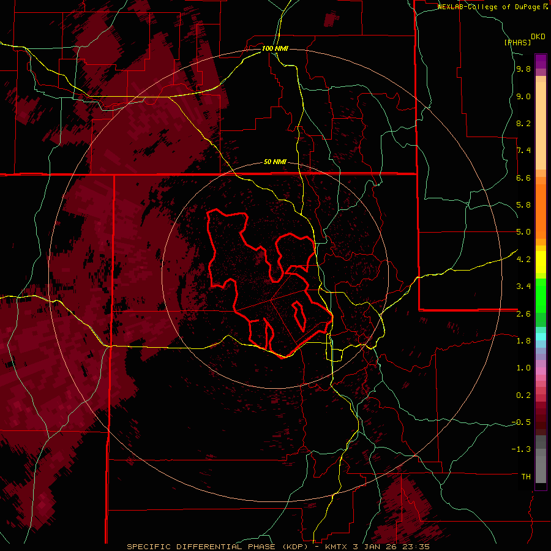Viewport: 551px width, 551px height.
Task: Click the "NEXLAB-College of DuPage" credit text
Action: coord(490,7)
